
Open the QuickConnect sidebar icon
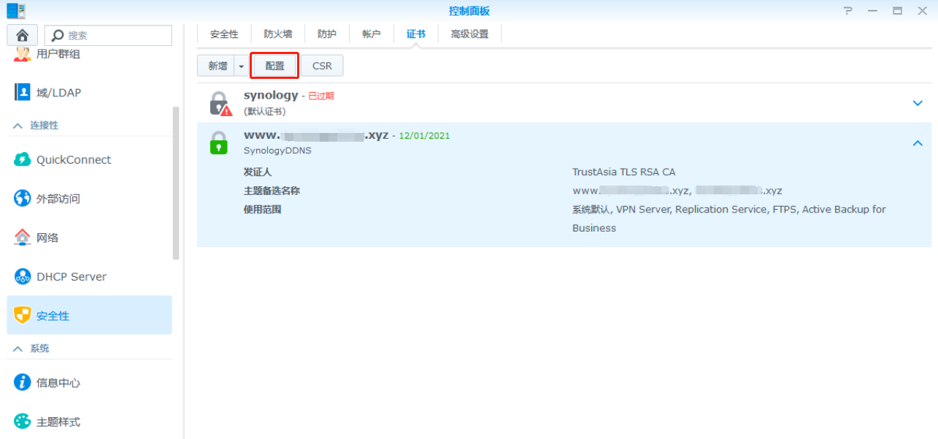(23, 160)
